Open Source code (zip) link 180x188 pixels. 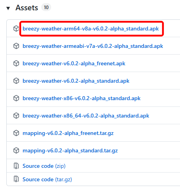click(x=44, y=166)
